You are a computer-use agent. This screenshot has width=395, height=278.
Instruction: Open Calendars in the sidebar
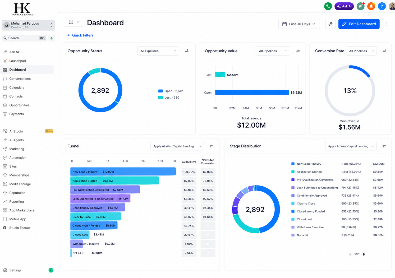pos(17,87)
